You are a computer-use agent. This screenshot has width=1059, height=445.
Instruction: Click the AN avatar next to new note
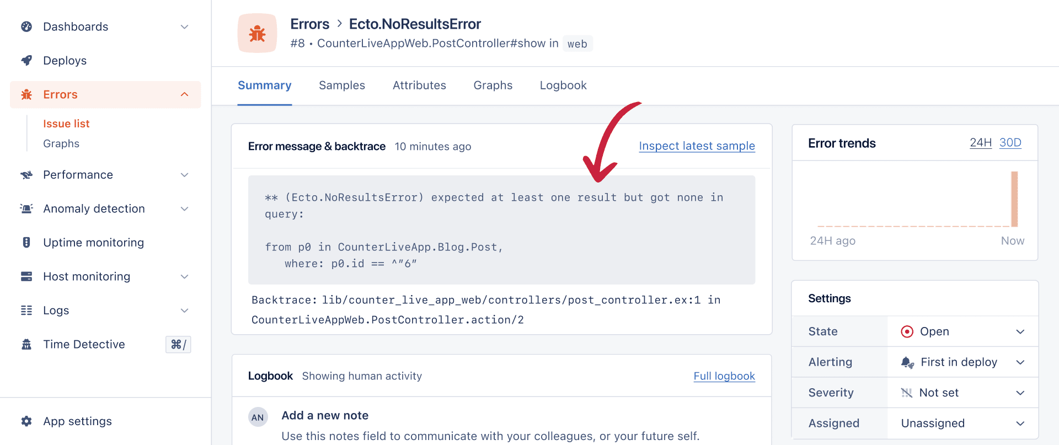258,417
